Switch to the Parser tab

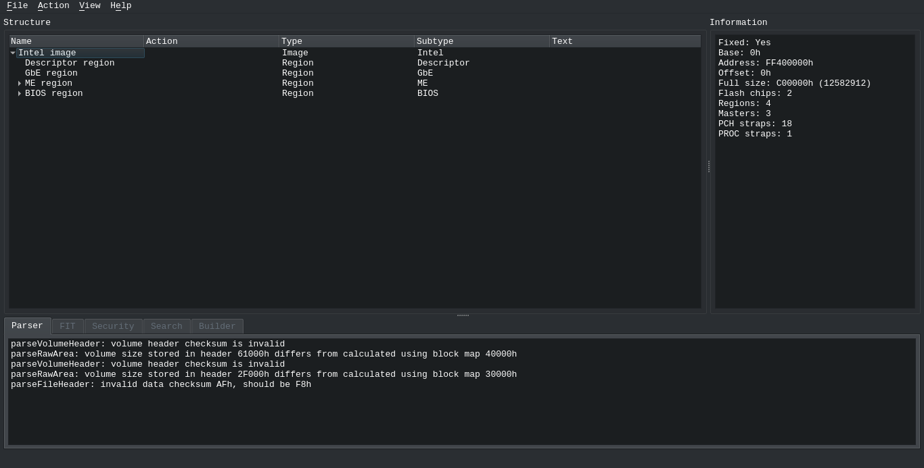click(27, 326)
